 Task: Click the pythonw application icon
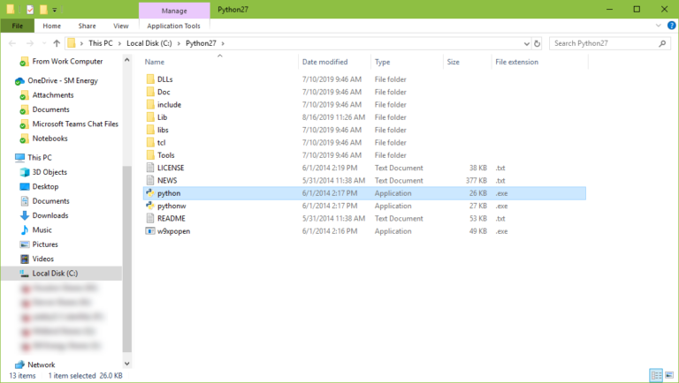pyautogui.click(x=150, y=206)
